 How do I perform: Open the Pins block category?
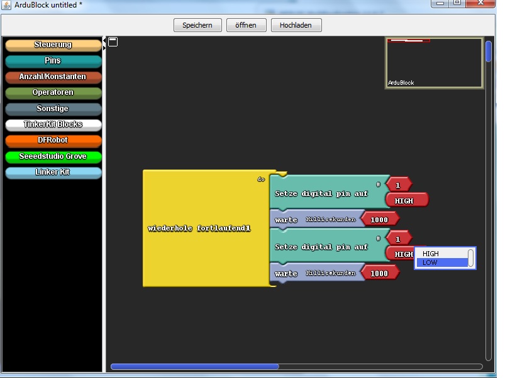point(53,61)
